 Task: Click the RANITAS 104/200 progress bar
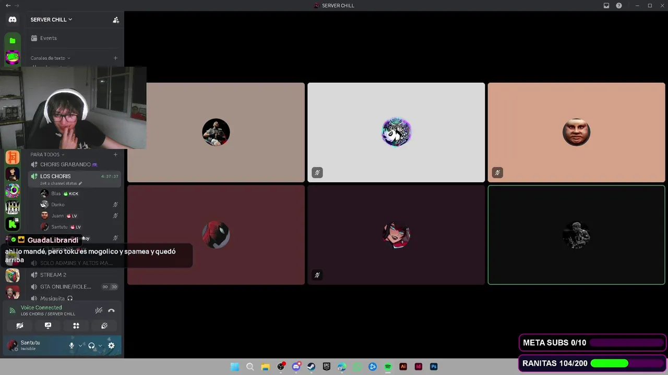click(628, 363)
